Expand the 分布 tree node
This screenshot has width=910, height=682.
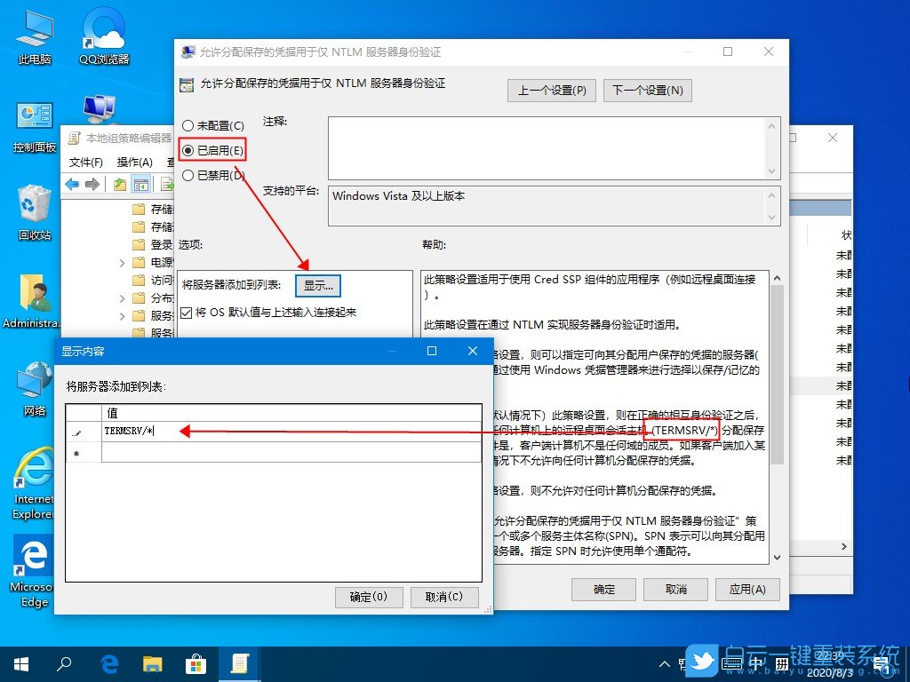pos(122,297)
